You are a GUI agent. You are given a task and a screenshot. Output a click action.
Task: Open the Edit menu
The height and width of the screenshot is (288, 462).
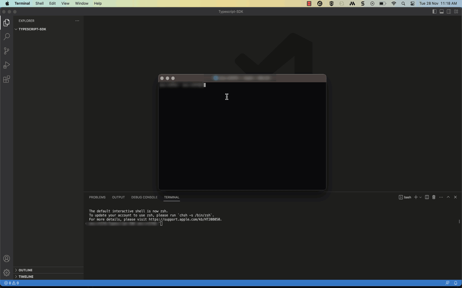pyautogui.click(x=53, y=4)
